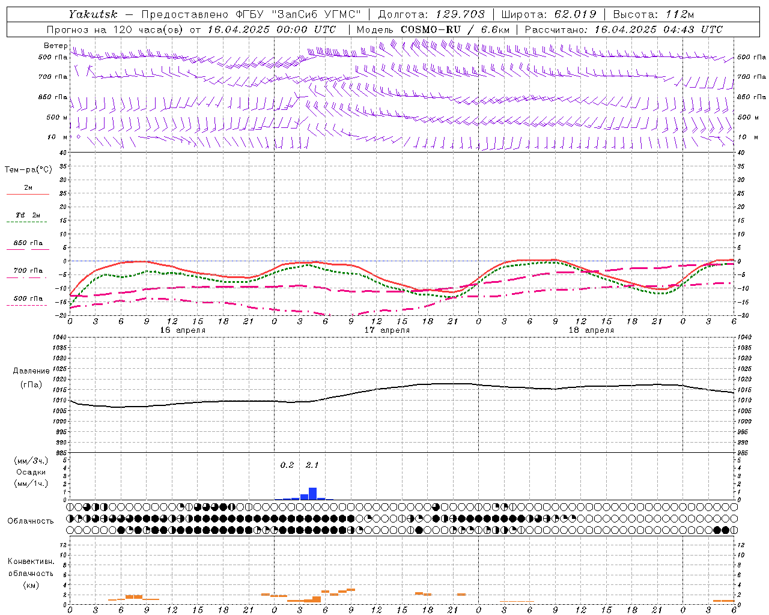The height and width of the screenshot is (615, 769).
Task: Click the (гПа) unit label under Давление
Action: click(x=31, y=385)
